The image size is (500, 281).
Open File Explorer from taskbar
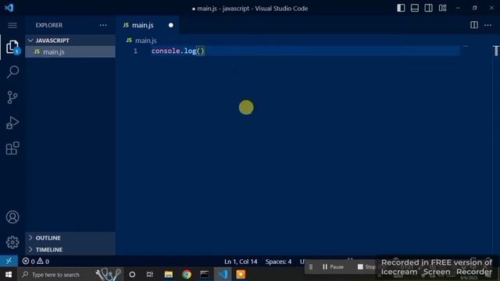click(169, 274)
